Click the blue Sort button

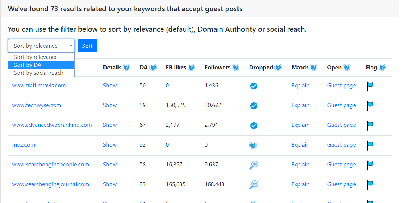pyautogui.click(x=87, y=46)
